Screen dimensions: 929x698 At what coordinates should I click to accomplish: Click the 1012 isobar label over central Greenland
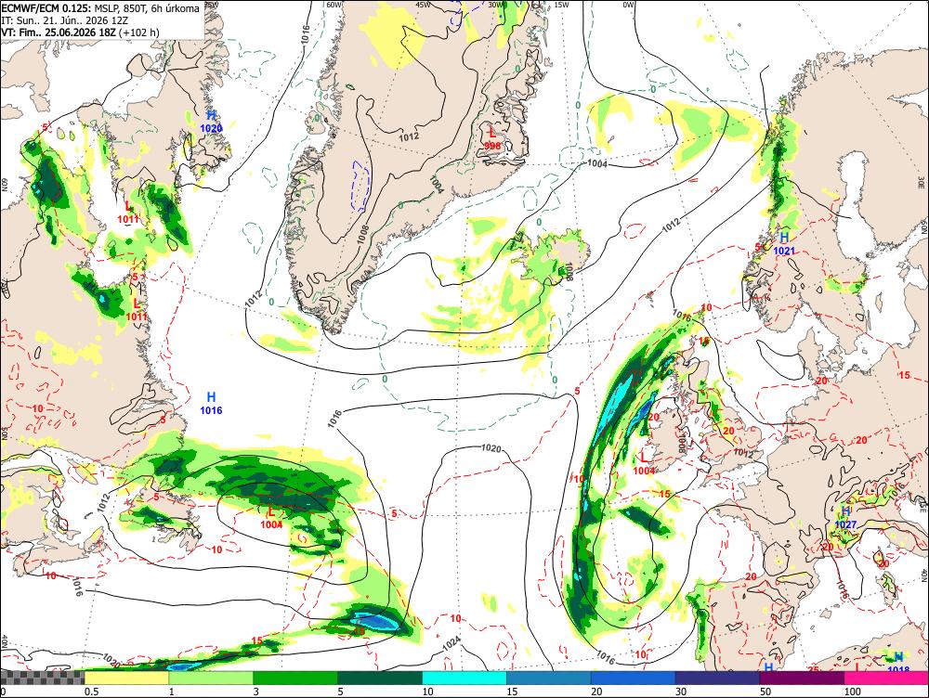[409, 136]
